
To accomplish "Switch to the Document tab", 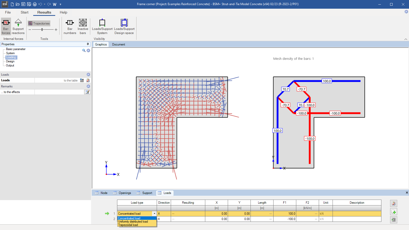I will tap(119, 44).
